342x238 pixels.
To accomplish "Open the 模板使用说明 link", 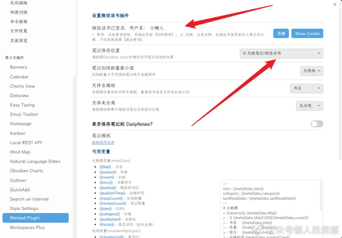I will pos(103,143).
